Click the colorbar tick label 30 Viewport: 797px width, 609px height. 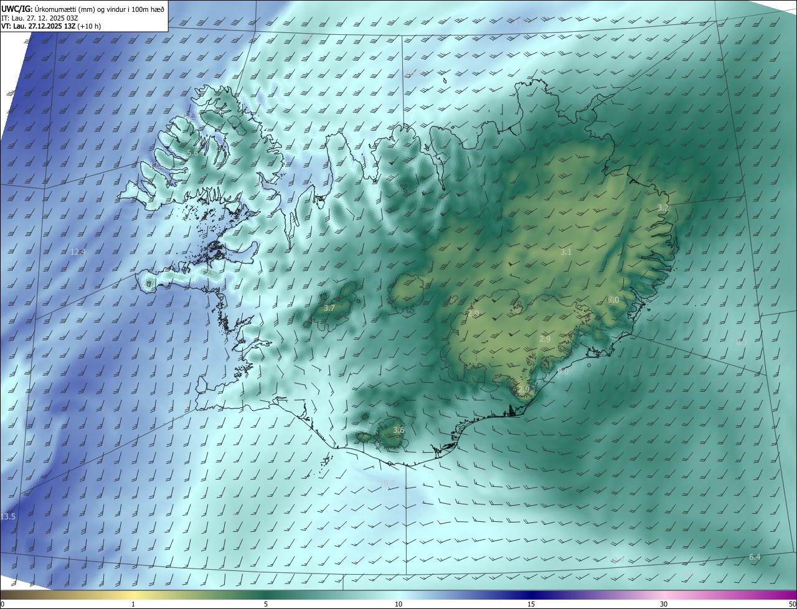pyautogui.click(x=664, y=604)
